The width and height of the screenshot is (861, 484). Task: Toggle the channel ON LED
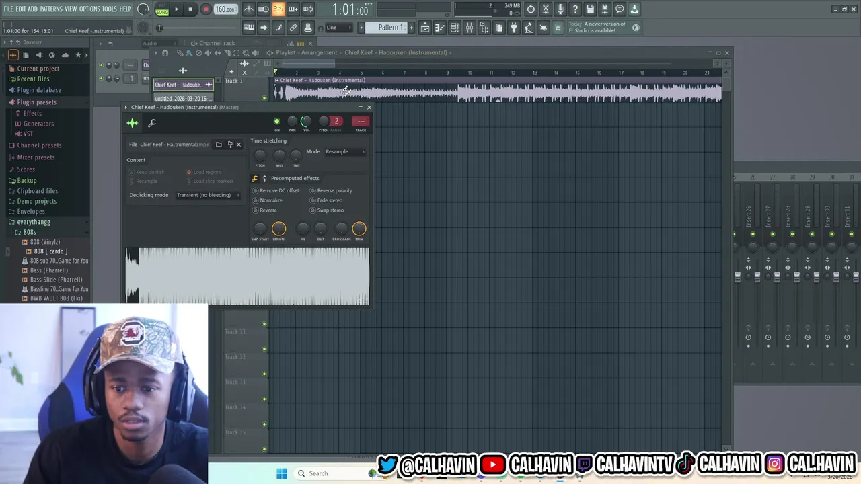(276, 122)
